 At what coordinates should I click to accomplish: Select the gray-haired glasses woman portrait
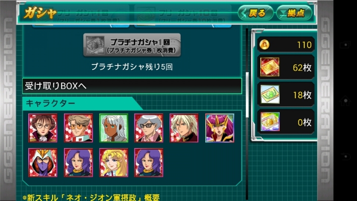(149, 128)
